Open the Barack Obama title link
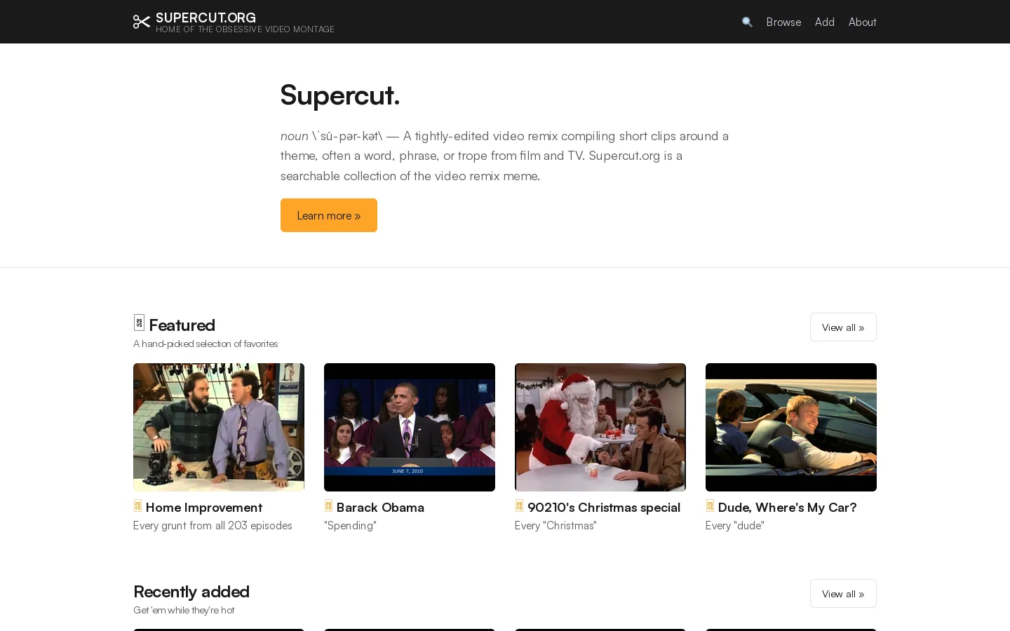This screenshot has height=631, width=1010. pyautogui.click(x=380, y=507)
